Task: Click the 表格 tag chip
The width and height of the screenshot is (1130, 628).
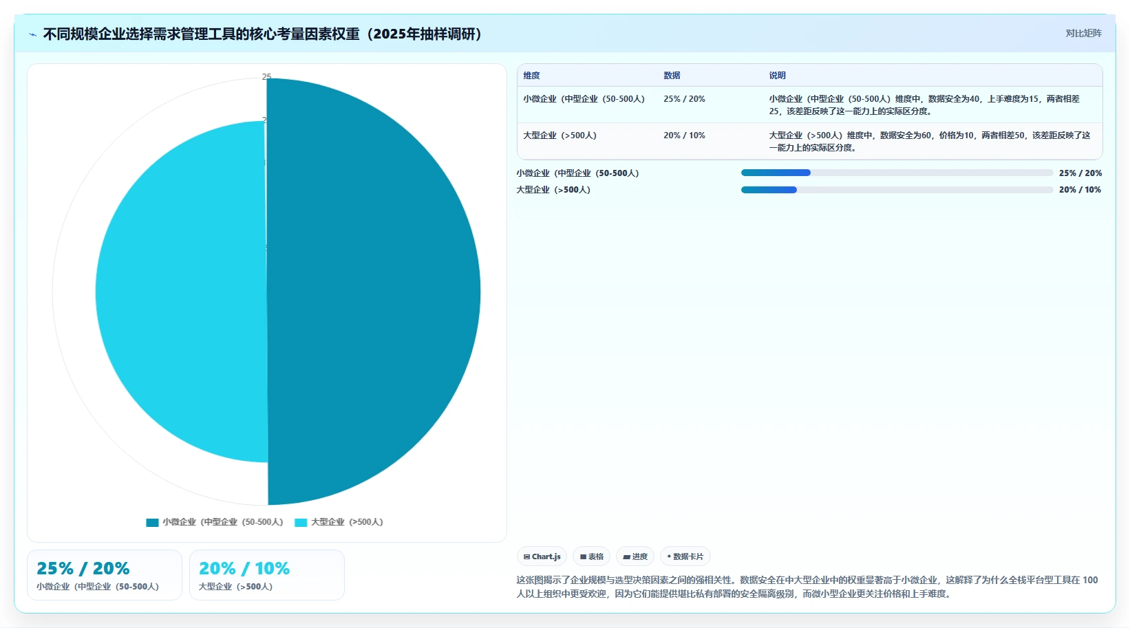Action: pos(591,556)
